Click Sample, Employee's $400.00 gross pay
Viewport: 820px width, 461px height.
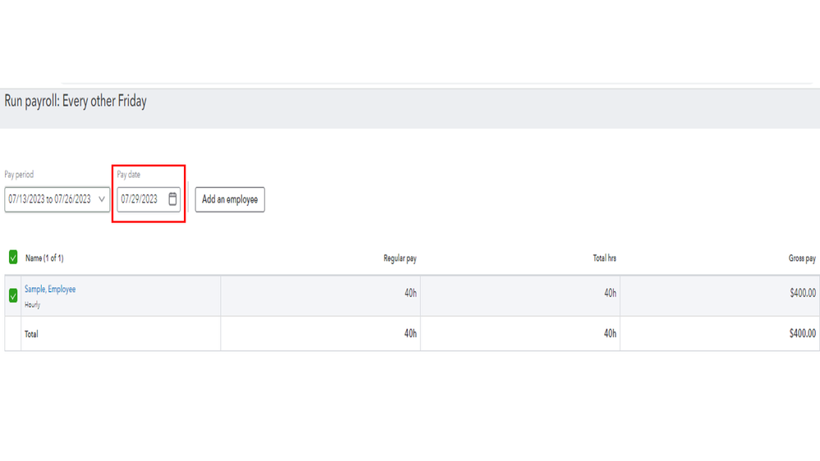click(x=802, y=293)
